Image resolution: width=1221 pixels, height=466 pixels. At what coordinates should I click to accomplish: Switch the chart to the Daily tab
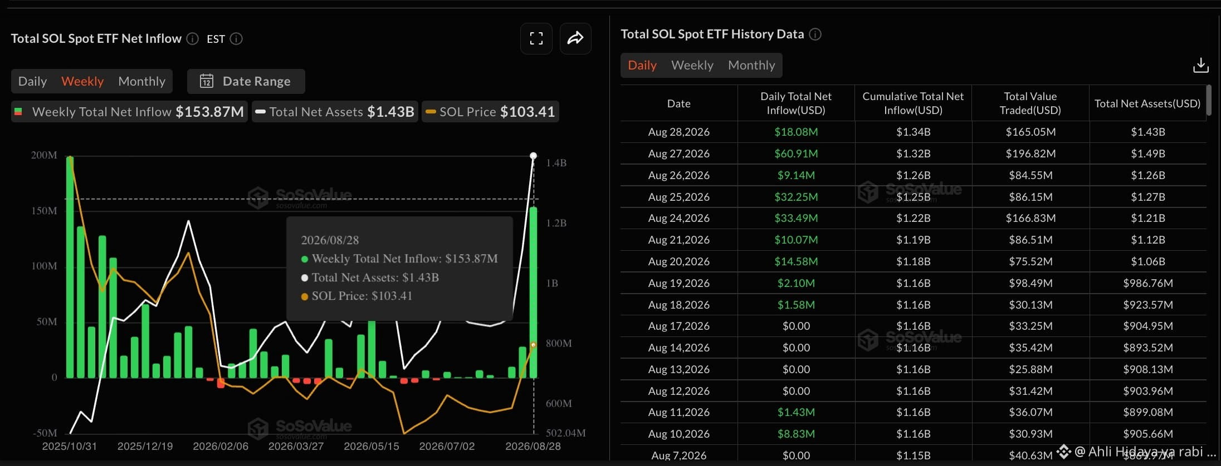click(x=32, y=81)
